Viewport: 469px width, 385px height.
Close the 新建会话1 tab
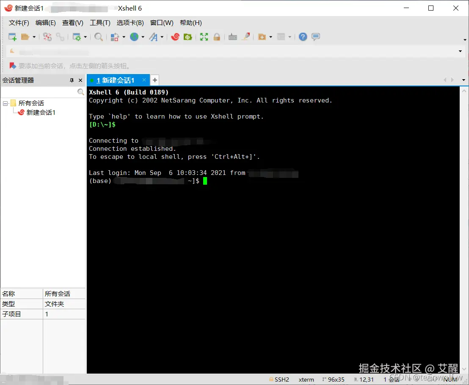[144, 80]
